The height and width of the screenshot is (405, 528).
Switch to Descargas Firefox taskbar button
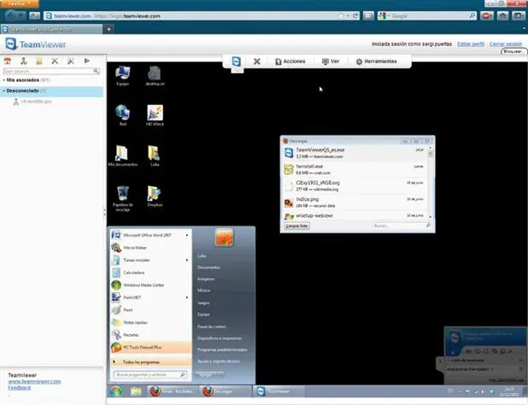pos(225,391)
